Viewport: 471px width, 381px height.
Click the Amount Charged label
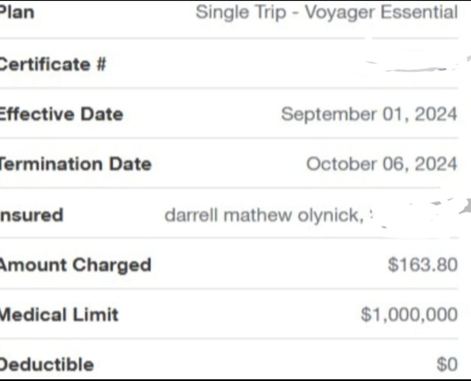tap(75, 265)
